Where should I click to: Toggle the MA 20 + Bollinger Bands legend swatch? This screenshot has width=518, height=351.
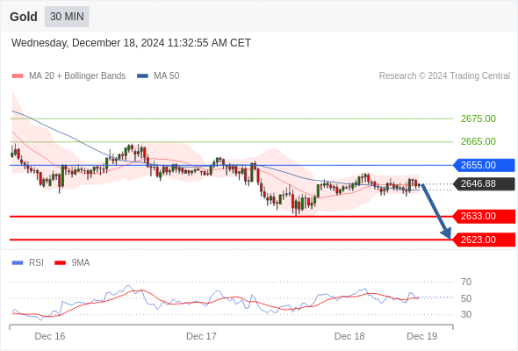(18, 76)
